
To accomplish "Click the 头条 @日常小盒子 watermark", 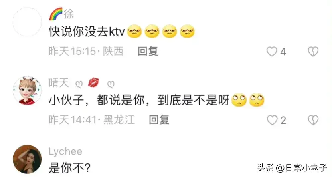I will coord(292,168).
